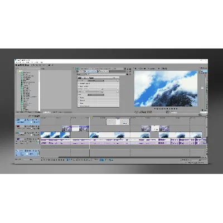
Task: Select the first mountain clip on third video track
Action: pos(55,135)
